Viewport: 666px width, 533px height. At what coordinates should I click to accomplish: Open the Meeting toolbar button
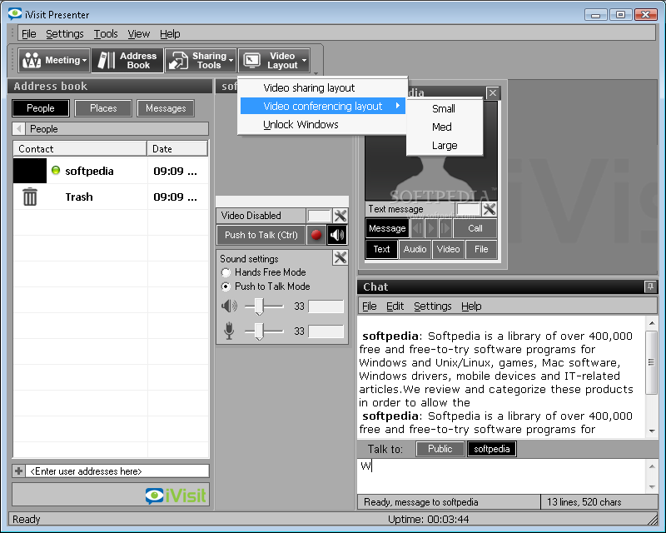coord(53,60)
